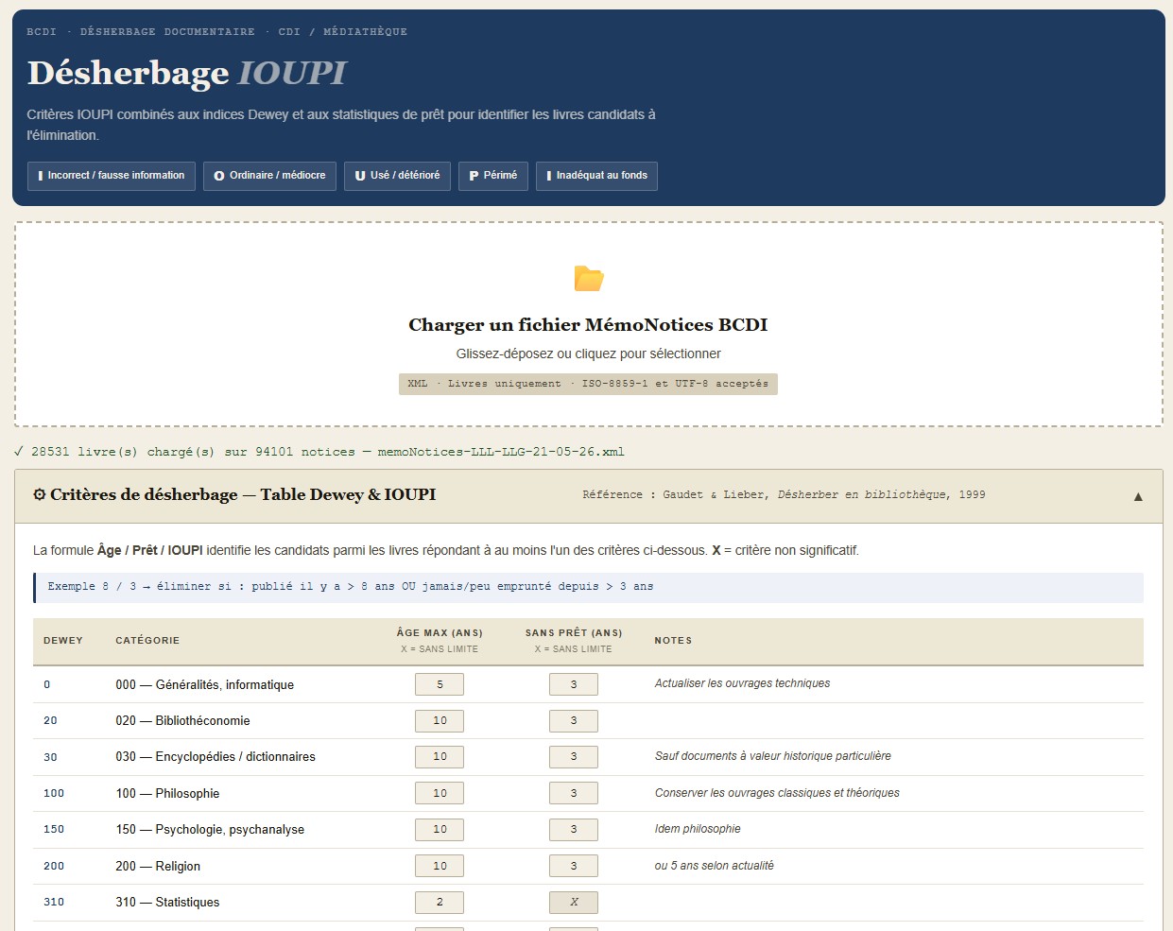Click the CATÉGORIE column header
The width and height of the screenshot is (1173, 931).
[147, 641]
